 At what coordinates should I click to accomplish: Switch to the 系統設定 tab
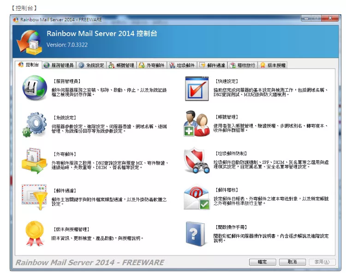click(91, 65)
